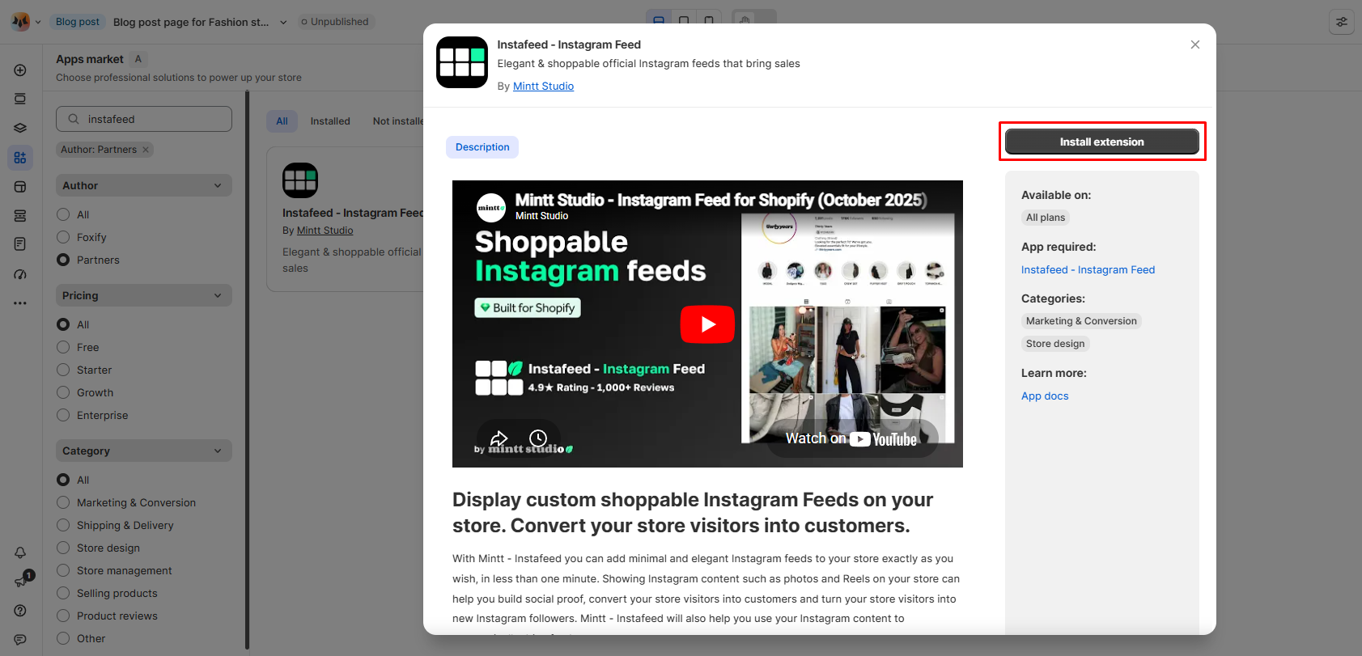Close the Instafeed details dialog
This screenshot has width=1362, height=656.
pyautogui.click(x=1195, y=44)
